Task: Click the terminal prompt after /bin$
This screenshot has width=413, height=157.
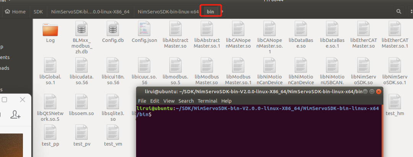Action: pyautogui.click(x=153, y=114)
